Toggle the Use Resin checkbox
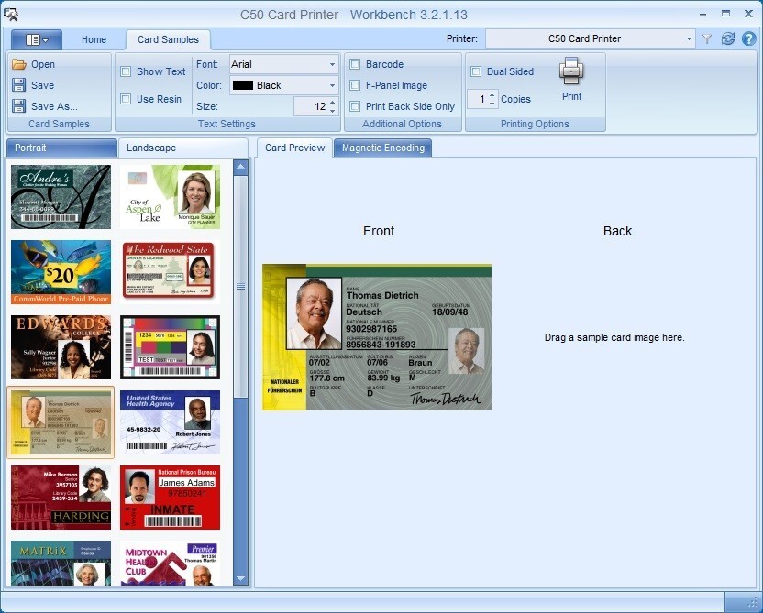 click(x=127, y=99)
